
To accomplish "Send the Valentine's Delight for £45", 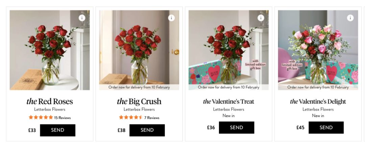I will coord(326,127).
